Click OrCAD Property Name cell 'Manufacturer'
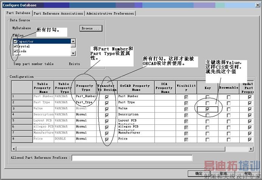262x180 pixels. pyautogui.click(x=136, y=133)
